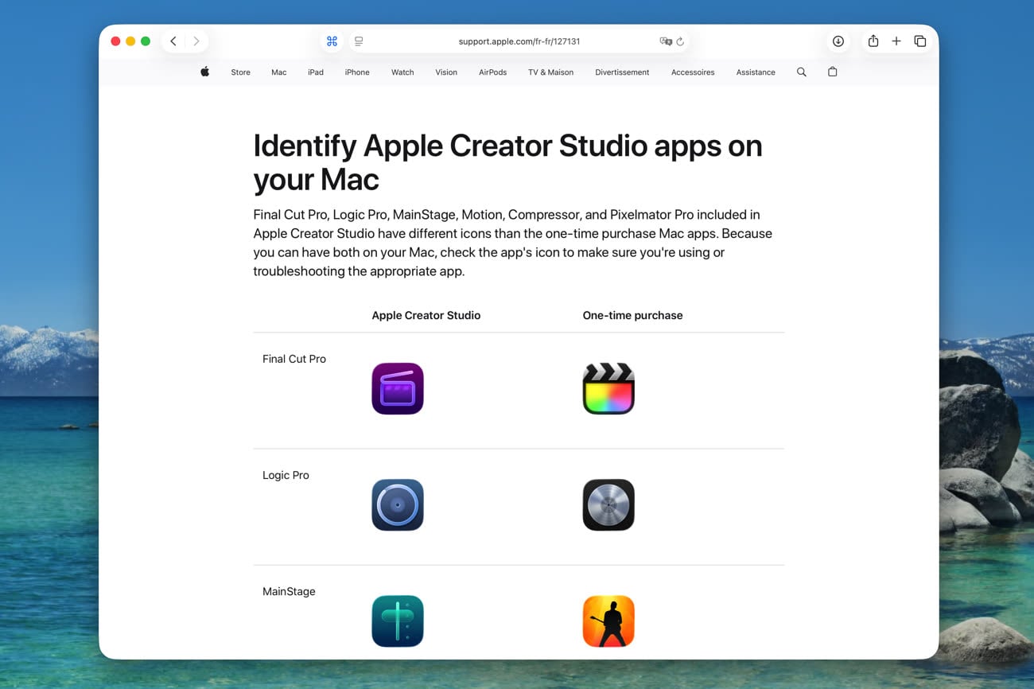Go to AirPods in the navigation
The width and height of the screenshot is (1034, 689).
[x=493, y=72]
